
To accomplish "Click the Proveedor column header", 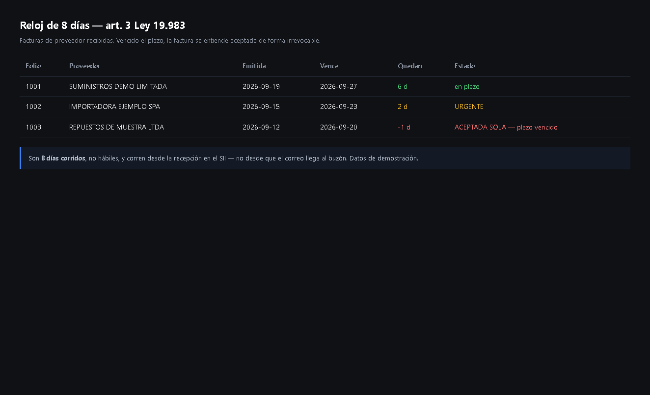I will pos(84,66).
